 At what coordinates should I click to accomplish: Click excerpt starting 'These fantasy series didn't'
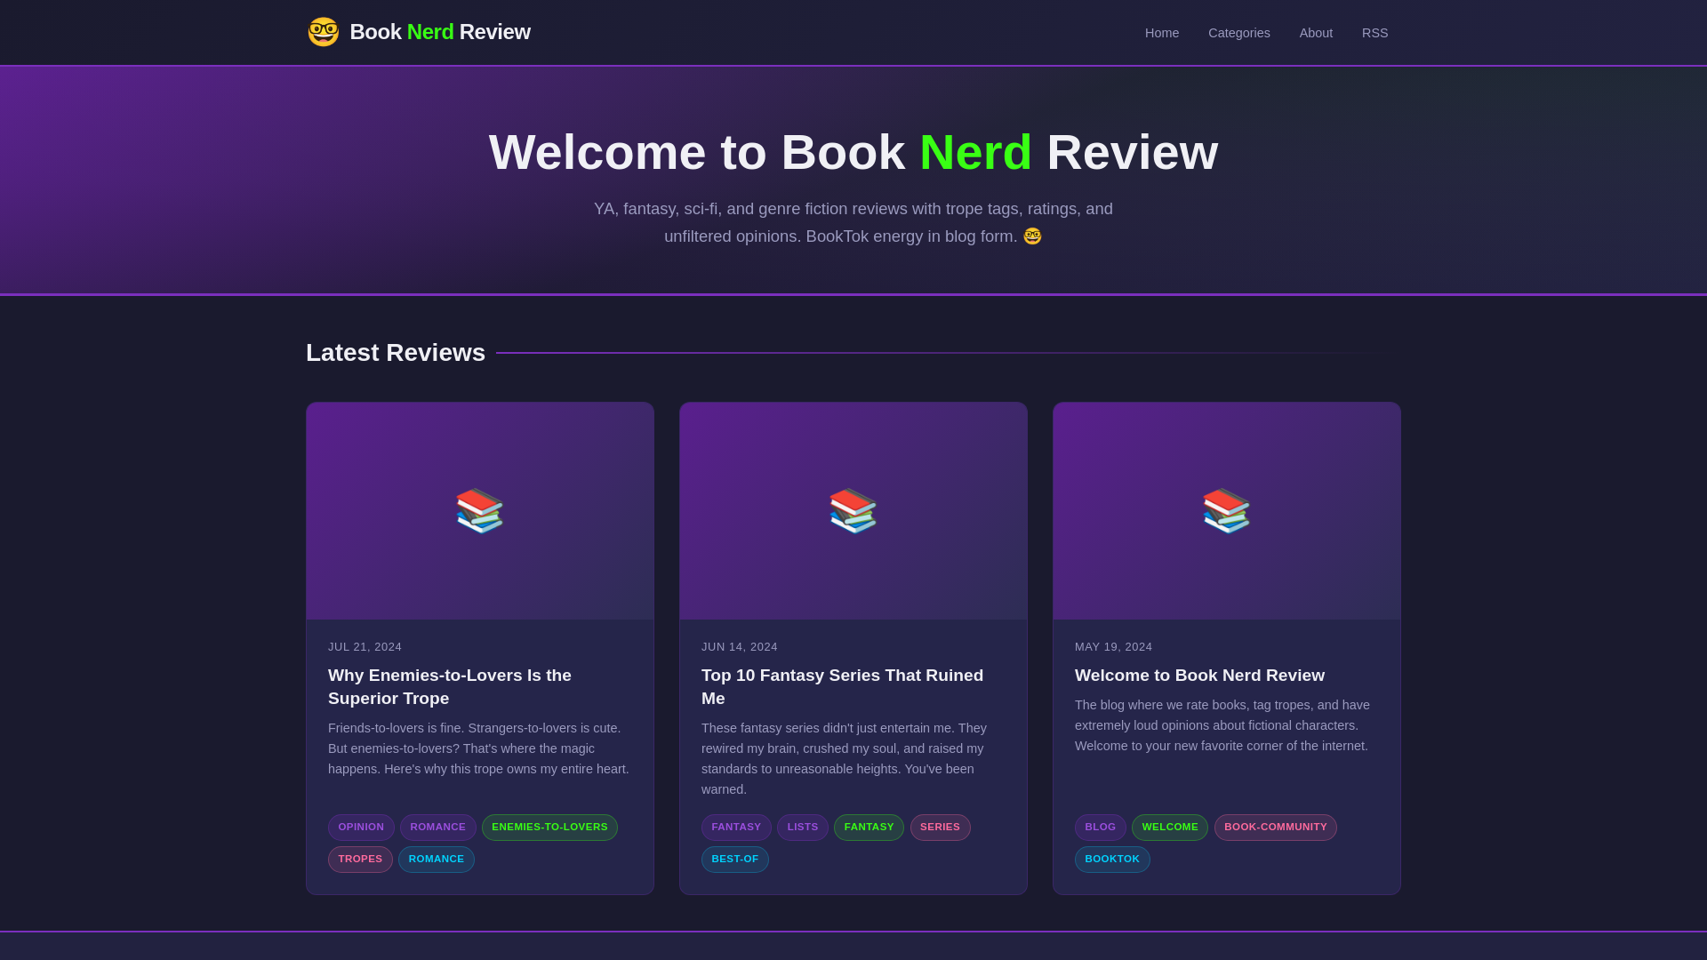(x=845, y=759)
